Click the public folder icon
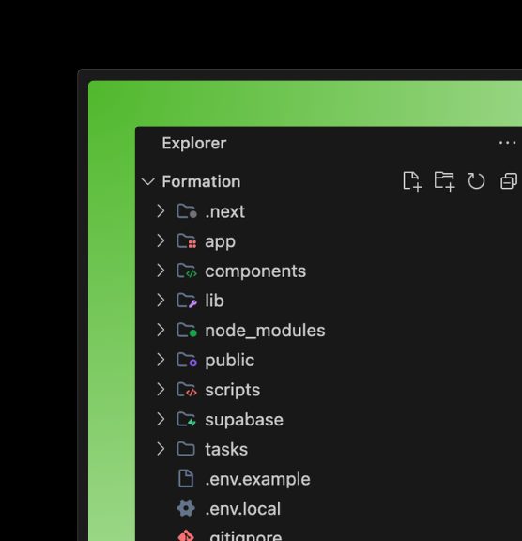Viewport: 522px width, 541px height. [x=187, y=360]
